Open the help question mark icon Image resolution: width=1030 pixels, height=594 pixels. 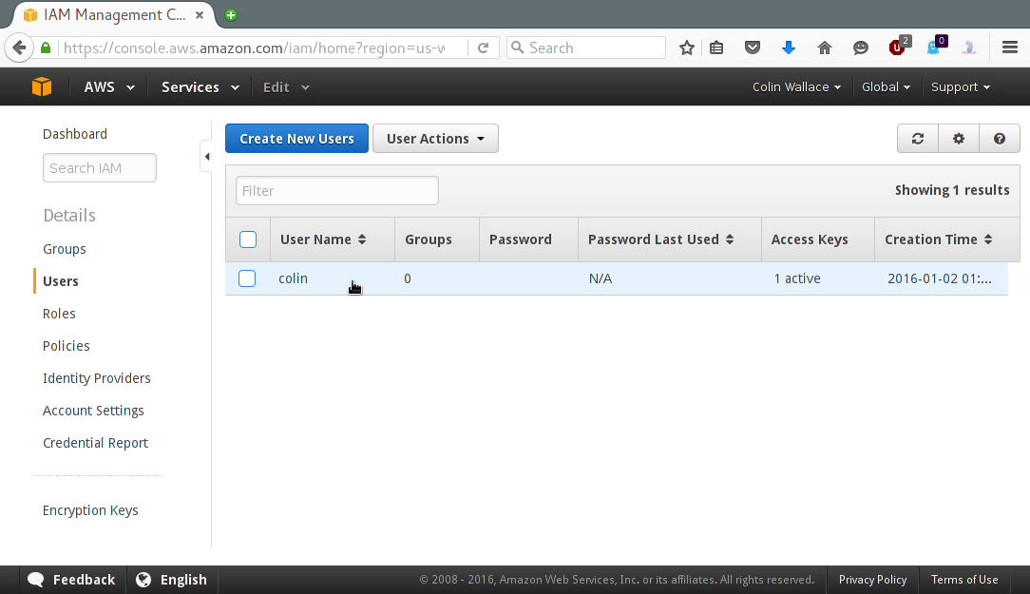pyautogui.click(x=1000, y=139)
